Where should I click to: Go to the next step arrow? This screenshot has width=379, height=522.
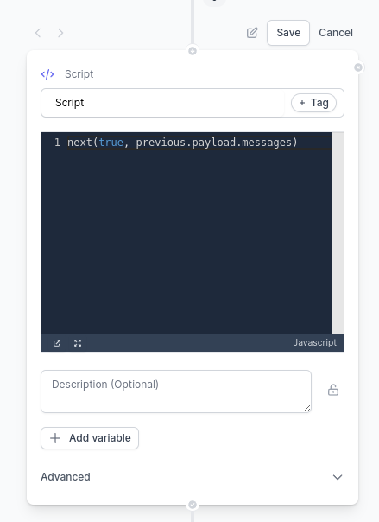click(60, 33)
